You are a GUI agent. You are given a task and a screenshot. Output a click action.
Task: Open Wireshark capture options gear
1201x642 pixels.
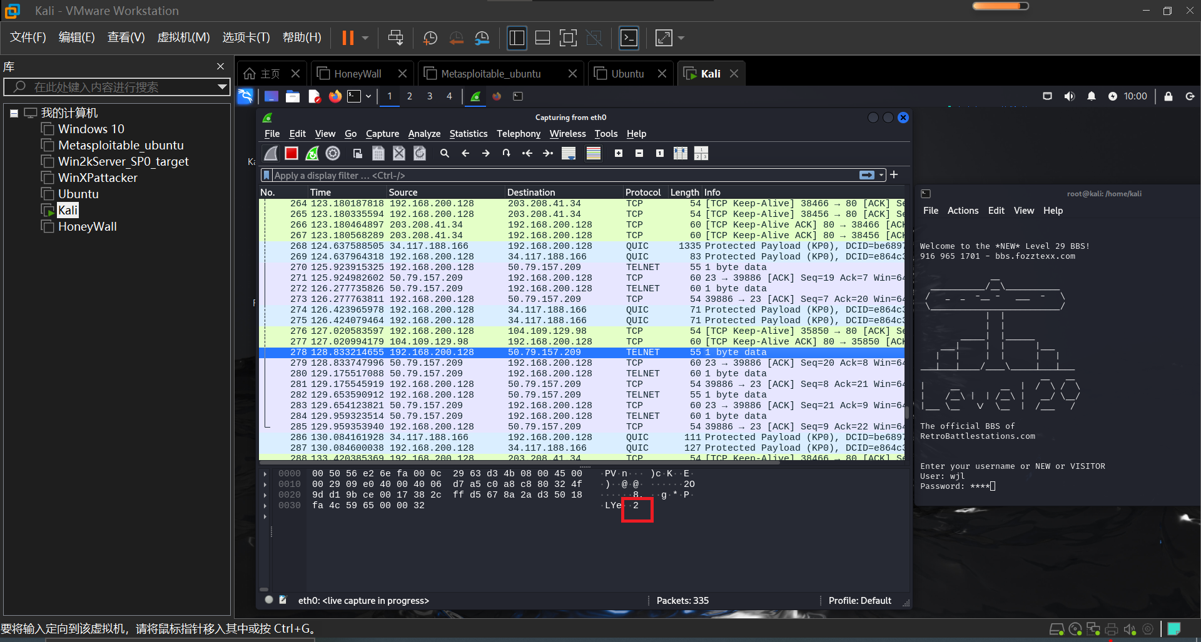click(333, 153)
